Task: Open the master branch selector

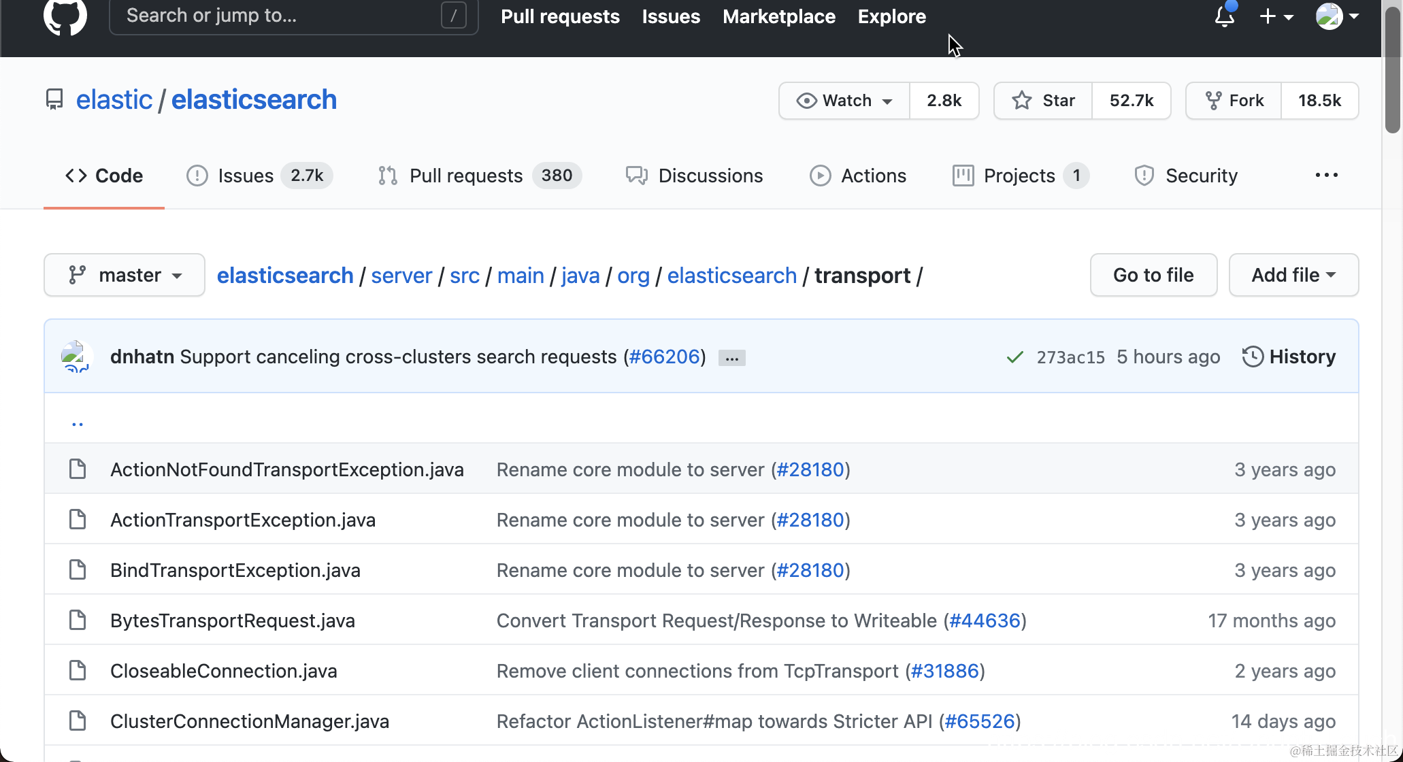Action: [x=125, y=275]
